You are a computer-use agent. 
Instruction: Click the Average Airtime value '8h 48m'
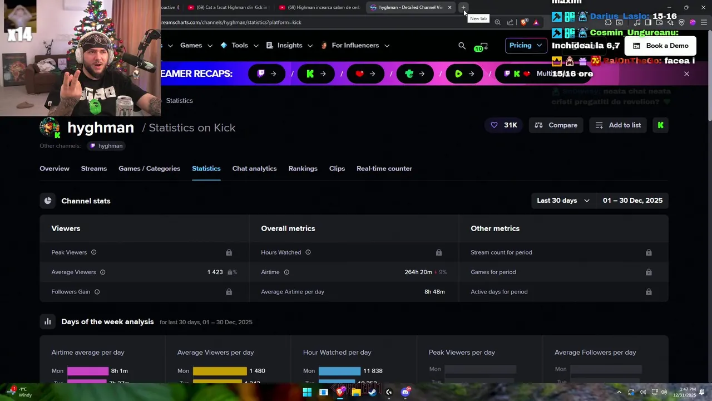click(x=434, y=292)
